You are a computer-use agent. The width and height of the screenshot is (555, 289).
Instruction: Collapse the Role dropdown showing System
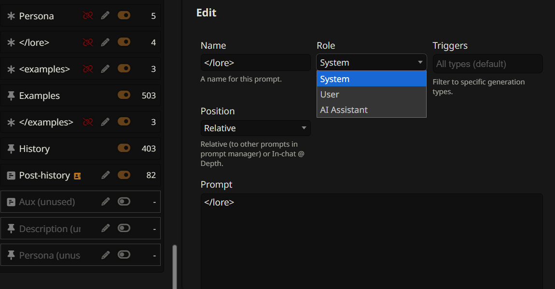pos(371,63)
